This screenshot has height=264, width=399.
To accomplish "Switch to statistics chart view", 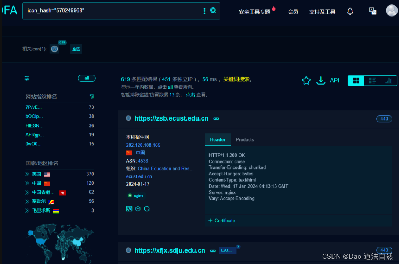I will (x=388, y=80).
